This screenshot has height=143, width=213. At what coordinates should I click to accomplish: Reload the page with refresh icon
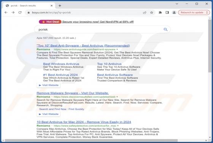[20, 13]
